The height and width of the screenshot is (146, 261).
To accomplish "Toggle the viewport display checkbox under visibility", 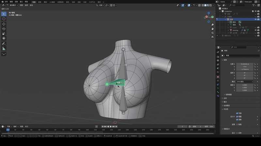I will 237,116.
